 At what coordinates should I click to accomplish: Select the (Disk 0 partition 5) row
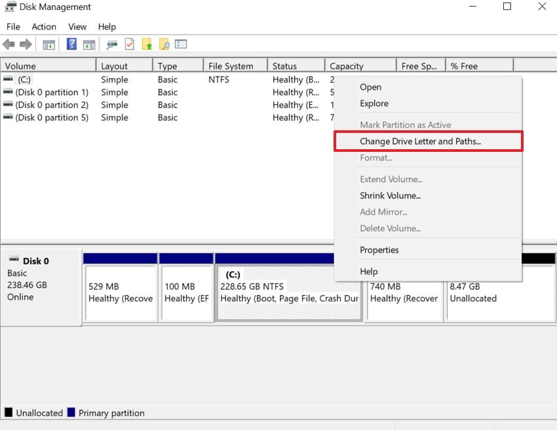coord(167,117)
